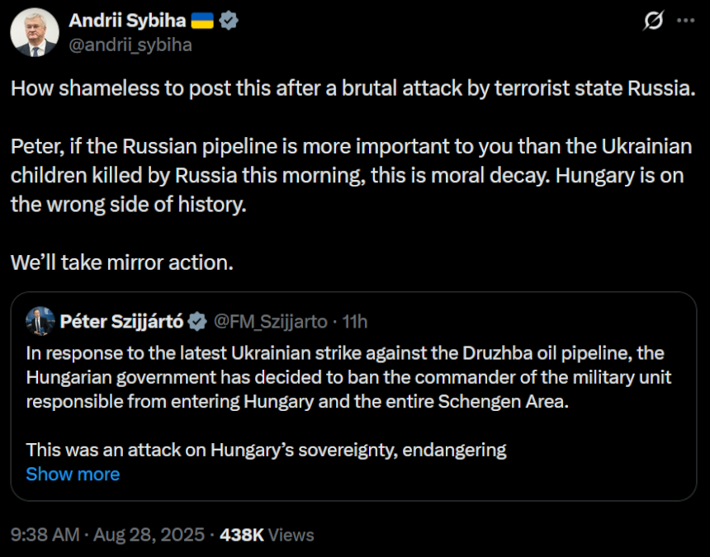
Task: Open the Péter Szijjártó display name
Action: [x=121, y=322]
